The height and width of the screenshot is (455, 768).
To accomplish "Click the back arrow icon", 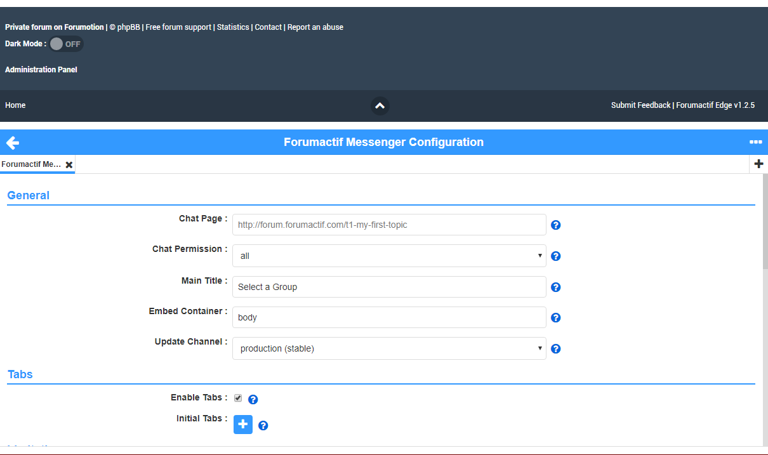I will click(12, 142).
